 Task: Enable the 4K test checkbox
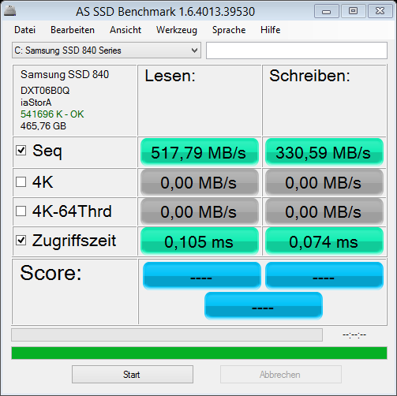tap(21, 181)
